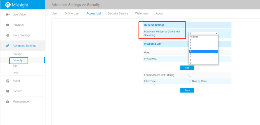Click the Maintenance icon in sidebar
This screenshot has height=125, width=260.
(x=8, y=102)
